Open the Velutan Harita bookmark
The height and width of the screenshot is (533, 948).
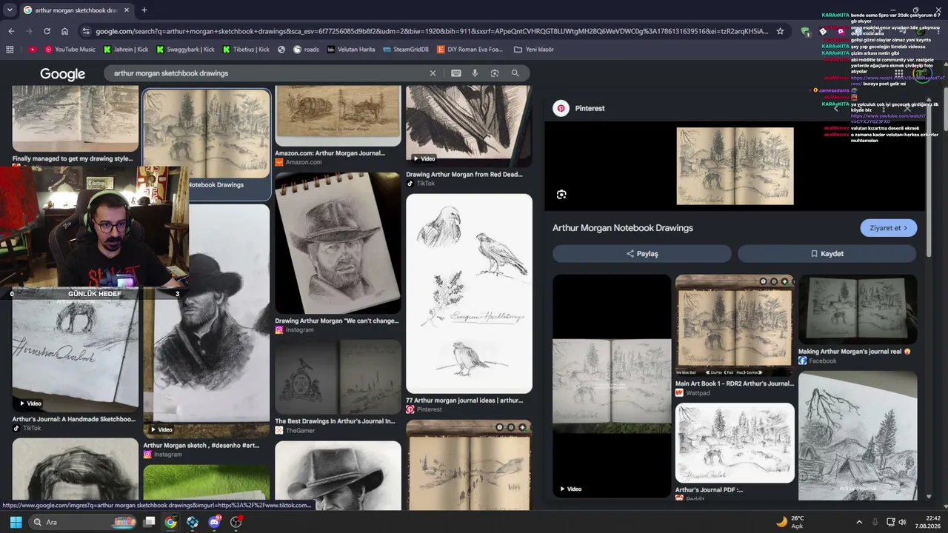(351, 50)
